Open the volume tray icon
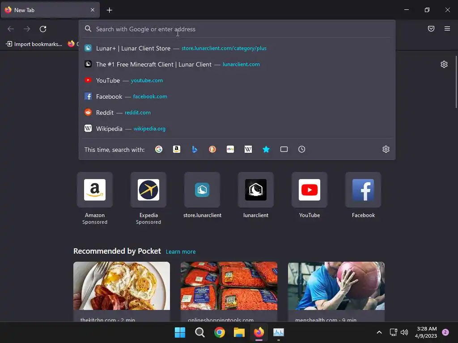Image resolution: width=458 pixels, height=343 pixels. (x=404, y=332)
